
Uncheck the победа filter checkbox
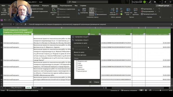point(77,65)
